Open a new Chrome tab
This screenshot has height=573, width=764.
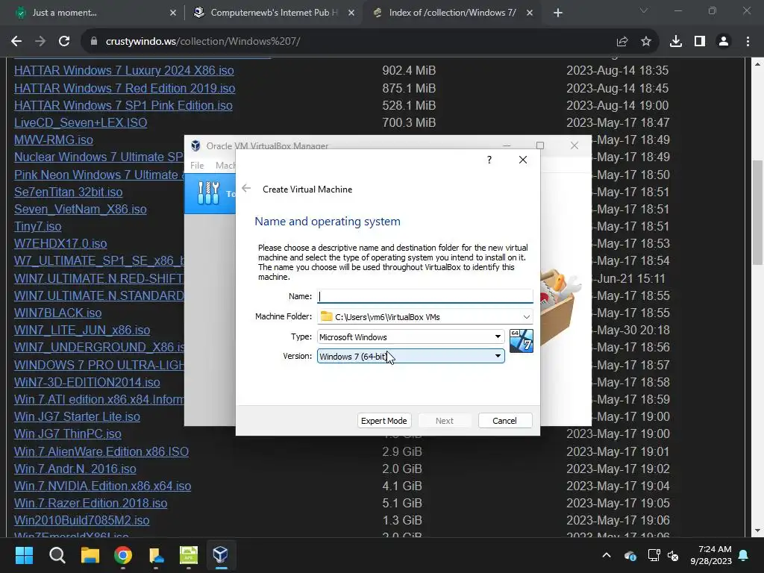click(x=558, y=13)
